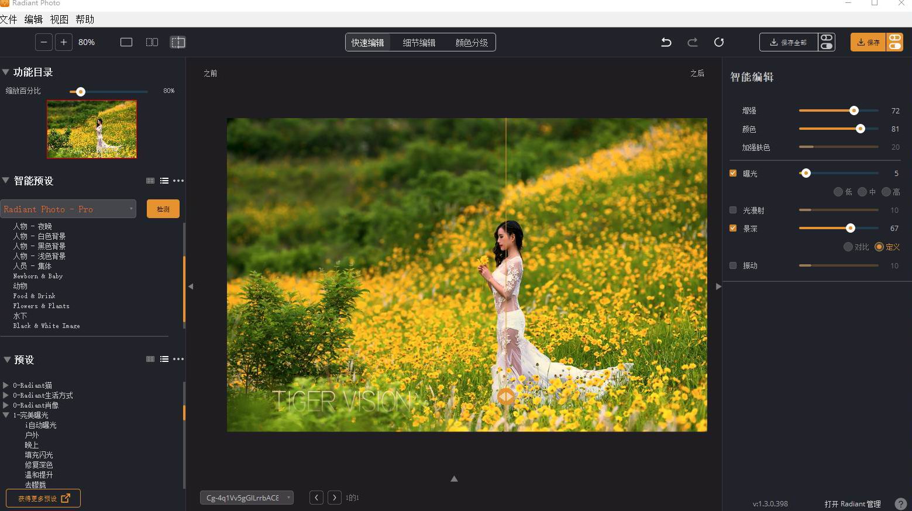The height and width of the screenshot is (511, 912).
Task: Open the Radiant Photo - Pro dropdown
Action: 68,209
